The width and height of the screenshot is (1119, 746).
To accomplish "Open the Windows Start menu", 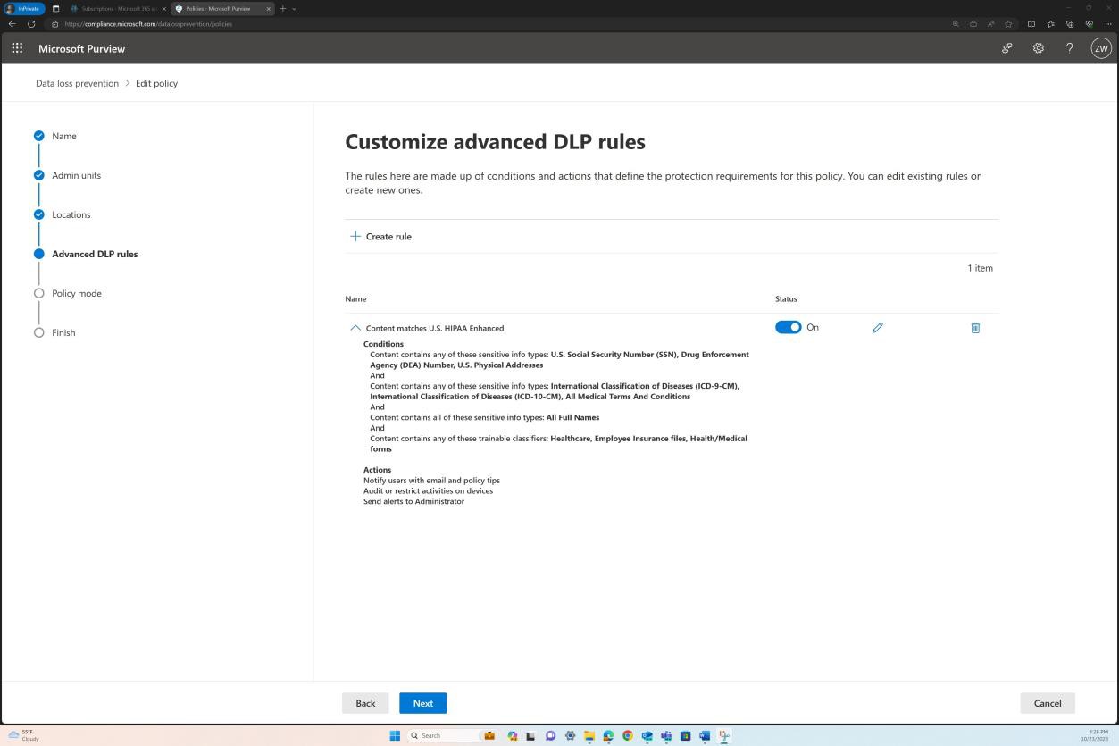I will pyautogui.click(x=394, y=735).
